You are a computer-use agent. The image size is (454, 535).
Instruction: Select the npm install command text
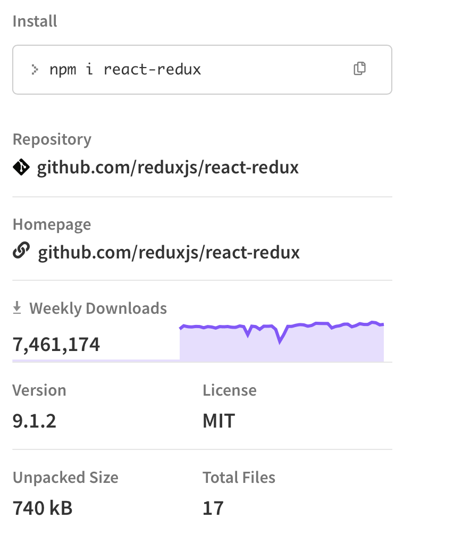point(125,69)
